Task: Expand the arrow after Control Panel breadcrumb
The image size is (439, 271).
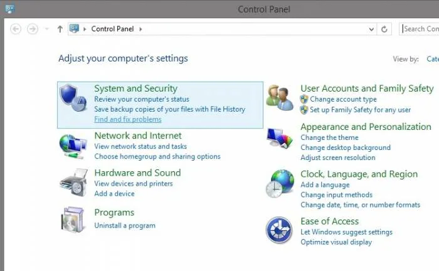Action: click(x=140, y=29)
